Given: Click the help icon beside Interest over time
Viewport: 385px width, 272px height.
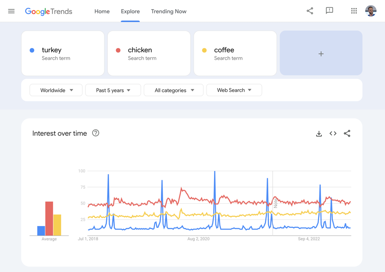Looking at the screenshot, I should coord(96,133).
